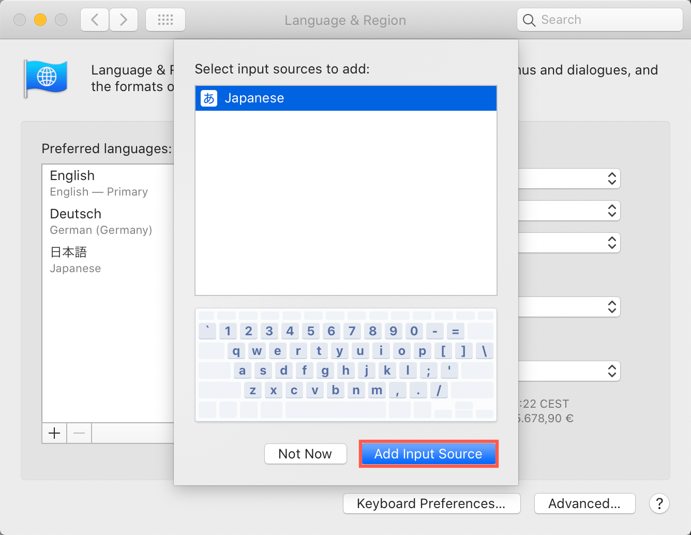691x535 pixels.
Task: Click the Show All grid icon in toolbar
Action: (x=165, y=19)
